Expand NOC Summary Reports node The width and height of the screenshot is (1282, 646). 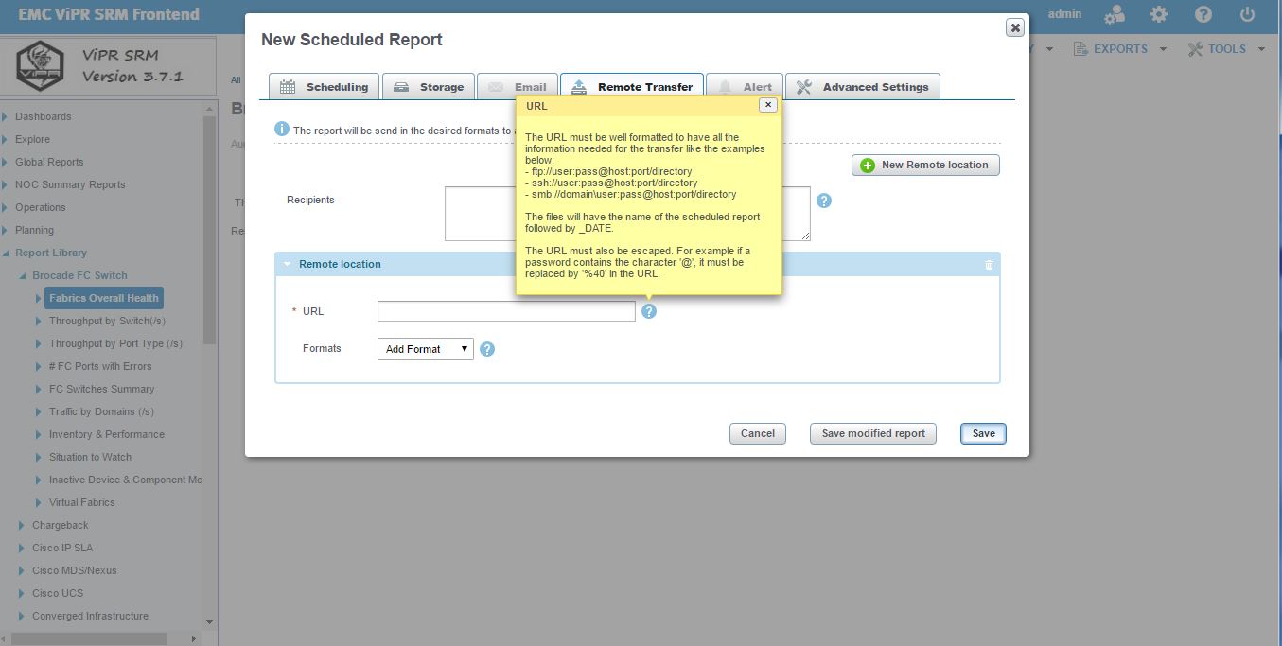5,184
